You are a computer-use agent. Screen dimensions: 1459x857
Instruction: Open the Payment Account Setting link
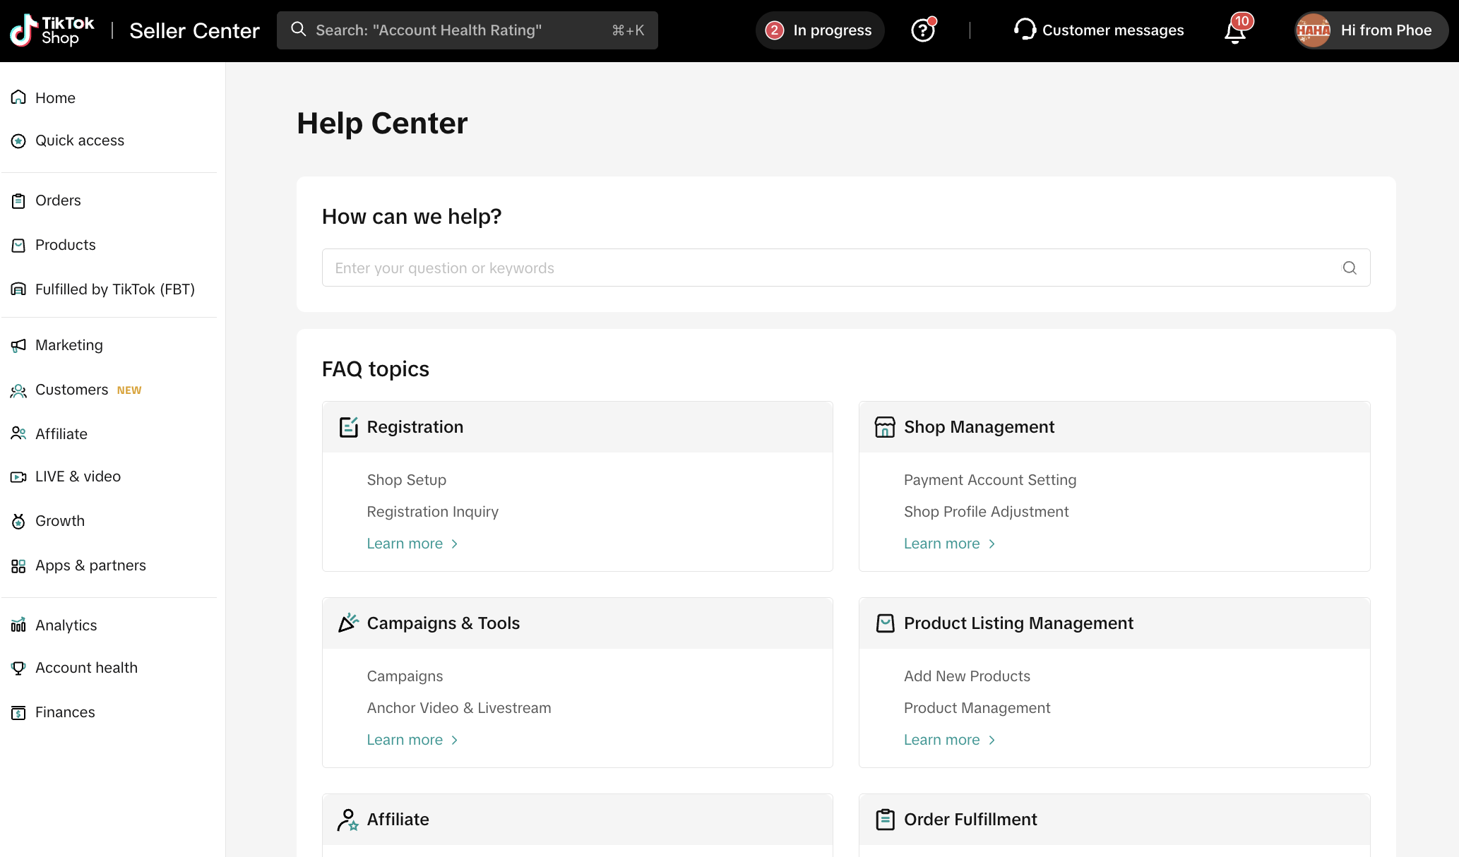pyautogui.click(x=989, y=480)
